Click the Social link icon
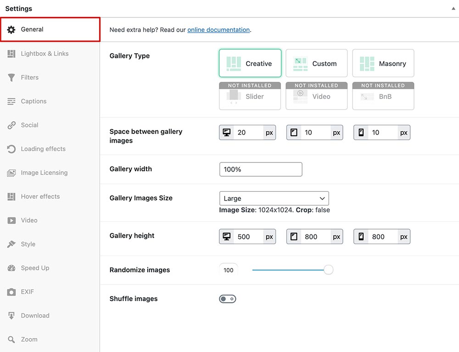This screenshot has height=352, width=459. (11, 125)
